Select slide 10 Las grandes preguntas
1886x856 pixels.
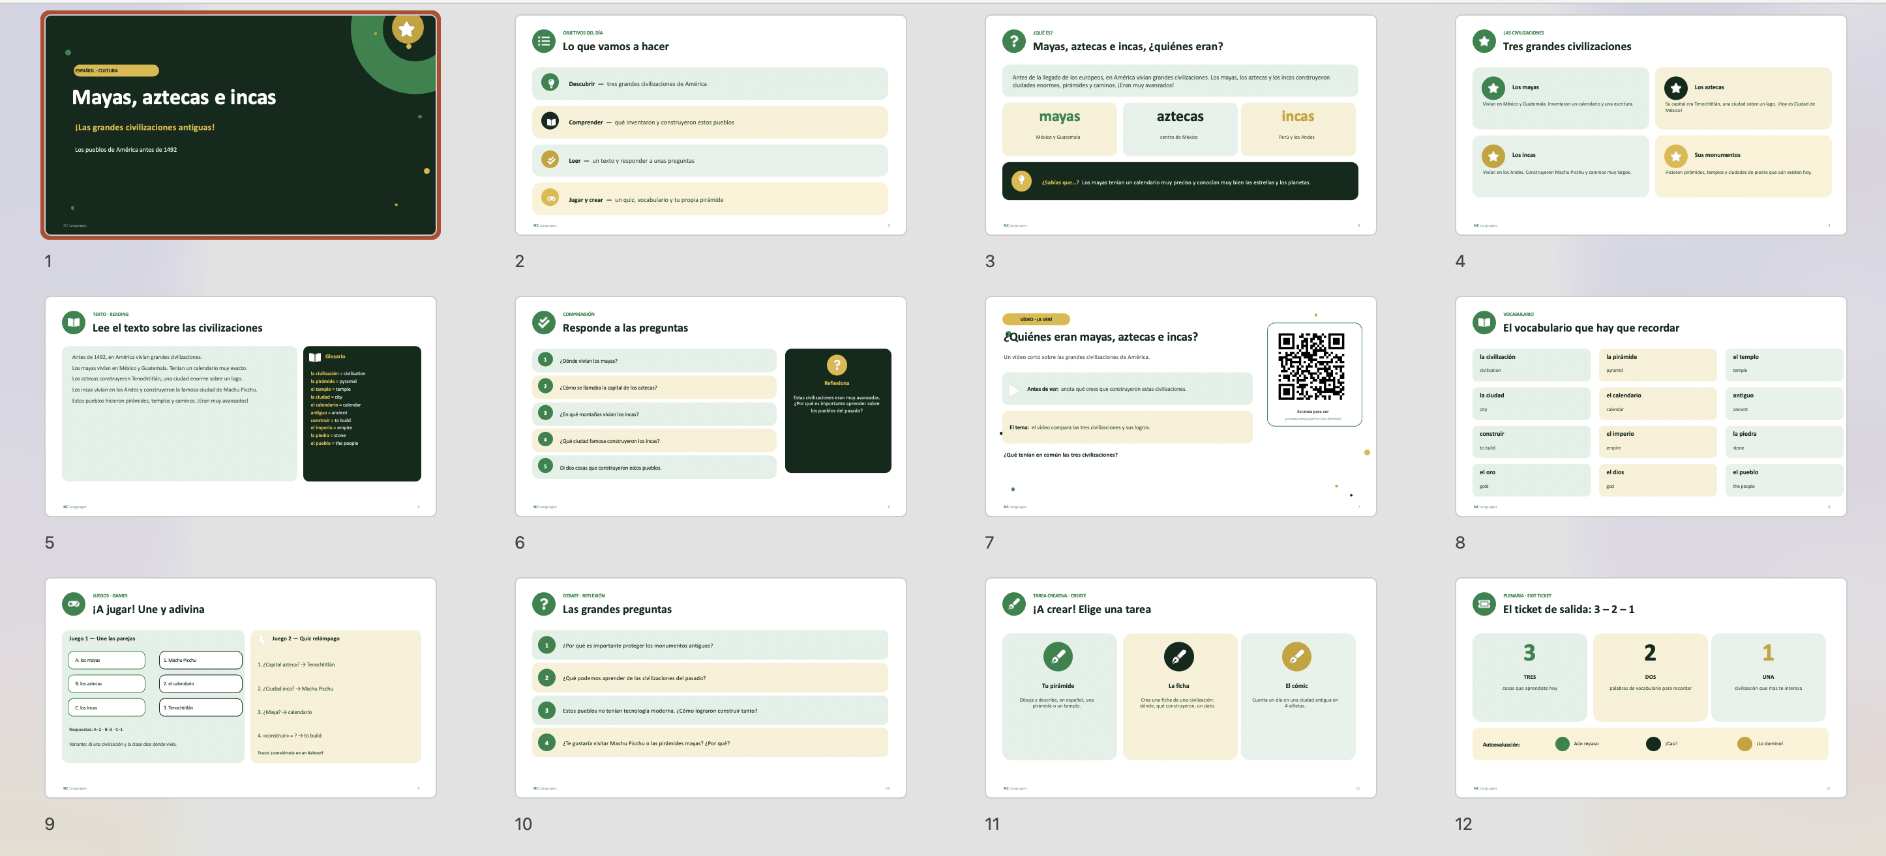click(710, 688)
